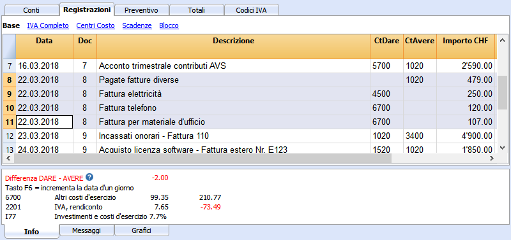Screen dimensions: 511x240
Task: Click 'Altri costi d'esercizio' in info panel
Action: pyautogui.click(x=85, y=197)
